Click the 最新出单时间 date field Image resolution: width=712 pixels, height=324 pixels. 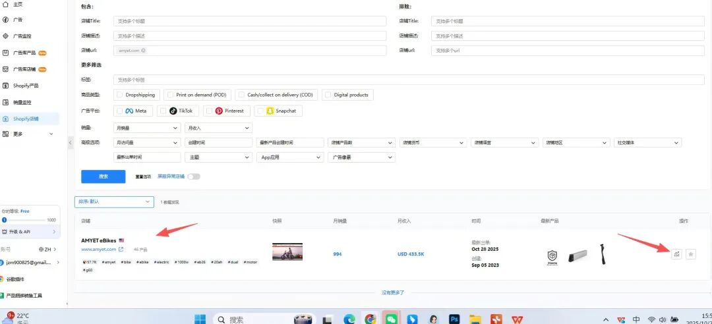tap(147, 157)
